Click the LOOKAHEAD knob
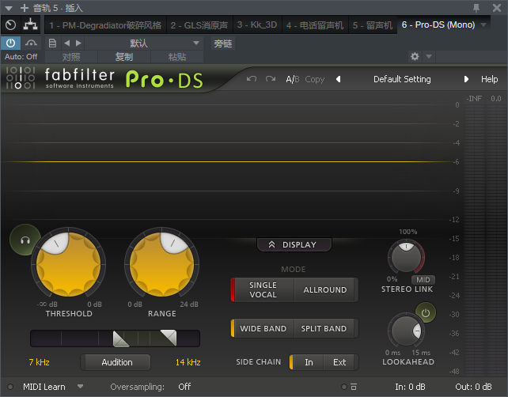This screenshot has width=508, height=397. click(x=406, y=331)
